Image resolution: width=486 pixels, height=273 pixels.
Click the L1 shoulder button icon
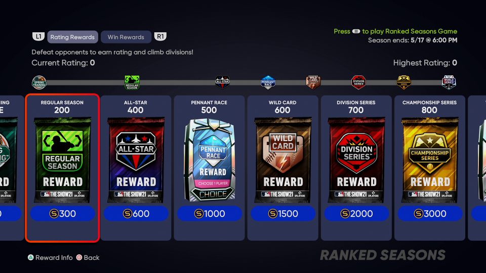click(x=38, y=36)
